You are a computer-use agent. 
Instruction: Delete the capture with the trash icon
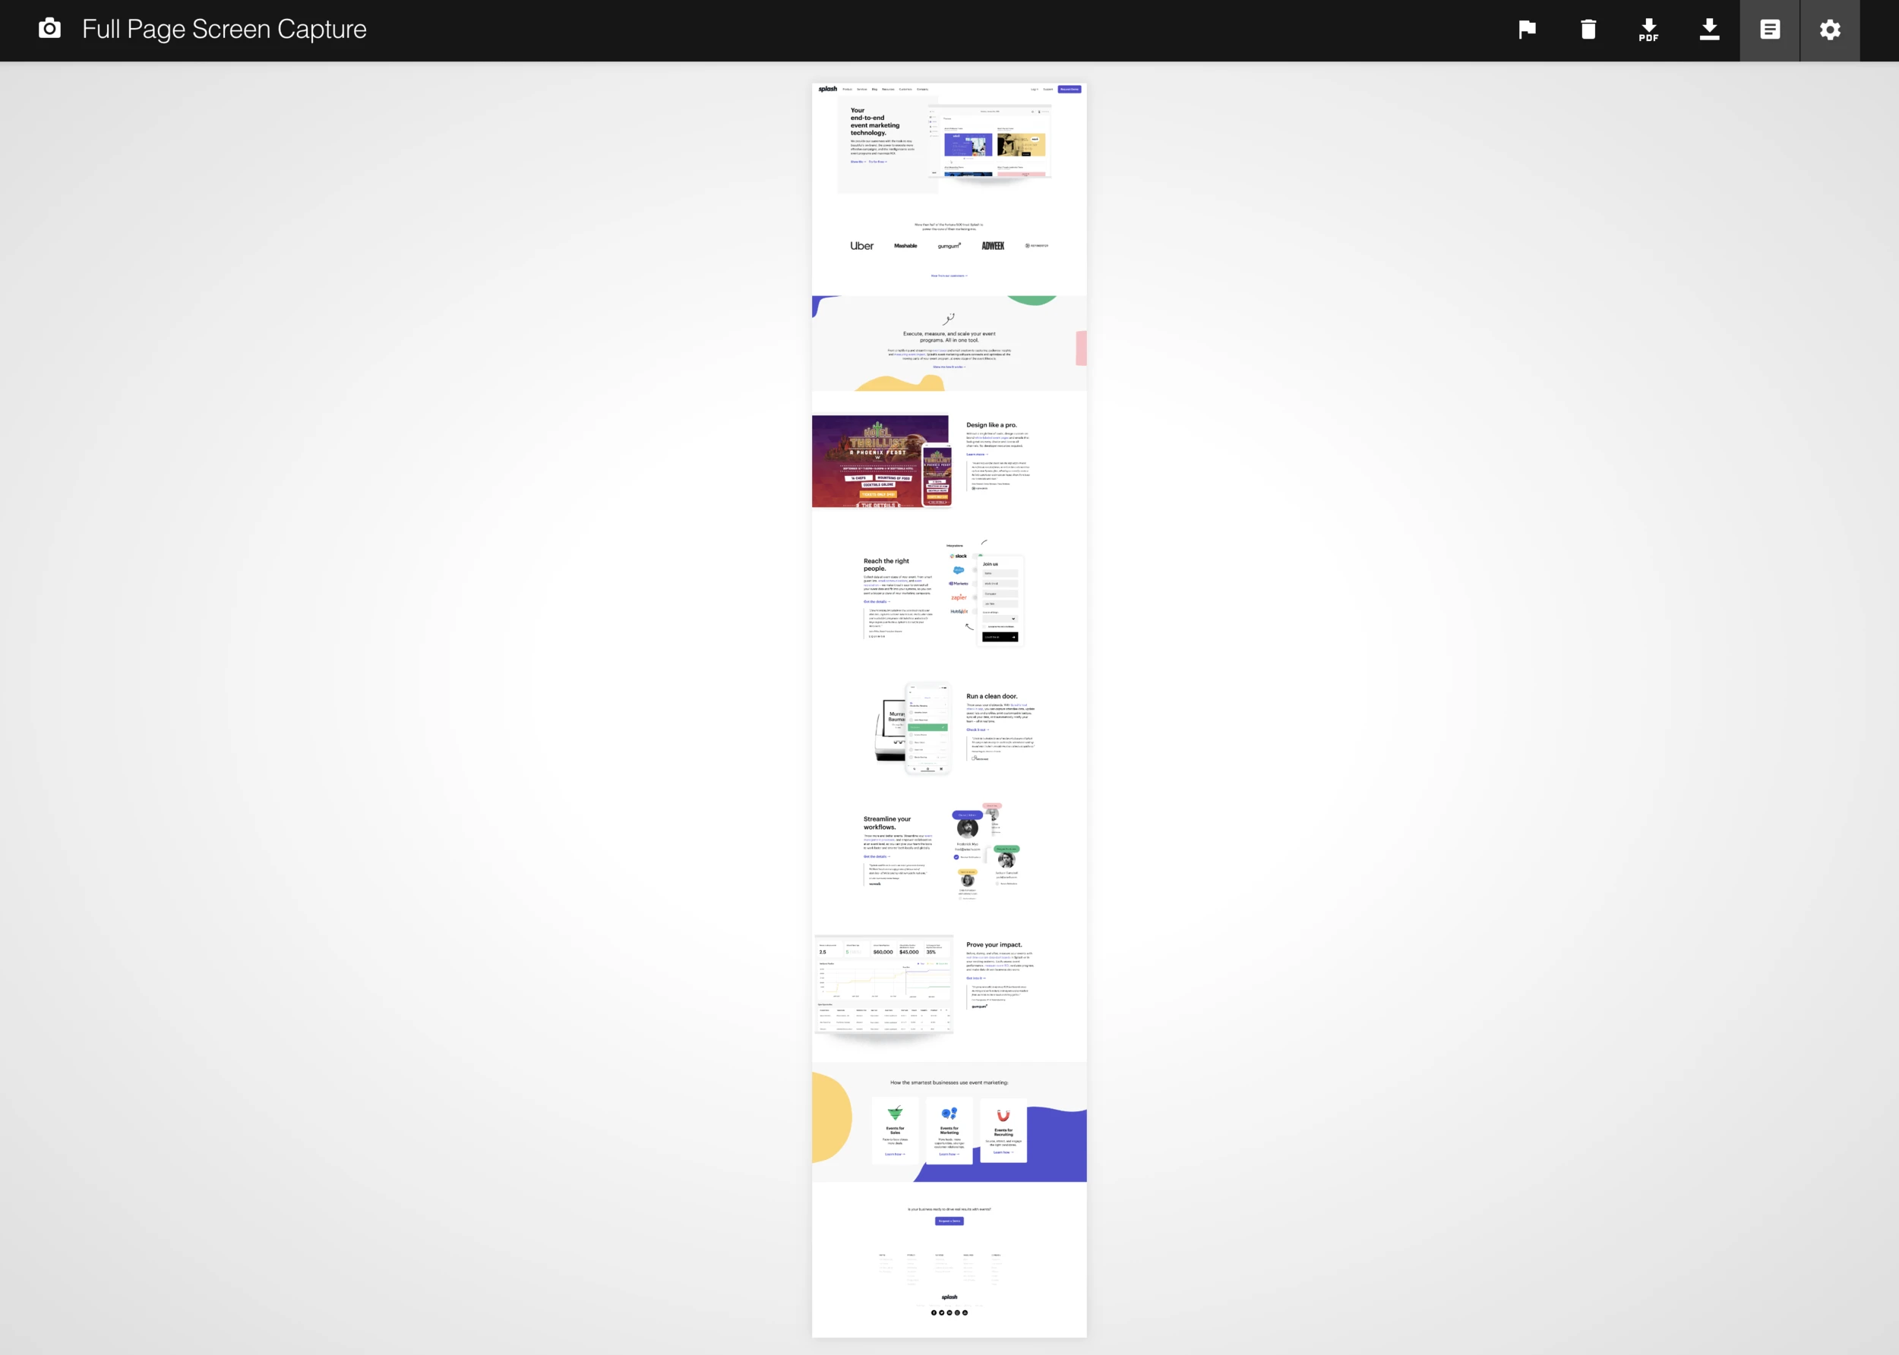click(x=1588, y=30)
